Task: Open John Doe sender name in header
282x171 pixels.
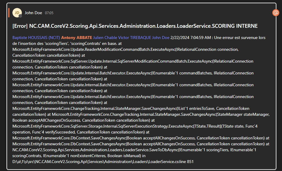Action: pos(33,13)
